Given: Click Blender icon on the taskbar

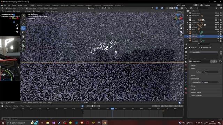Looking at the screenshot, I should tap(105, 123).
